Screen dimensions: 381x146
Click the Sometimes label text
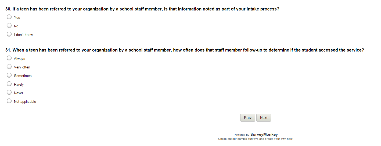click(x=23, y=76)
